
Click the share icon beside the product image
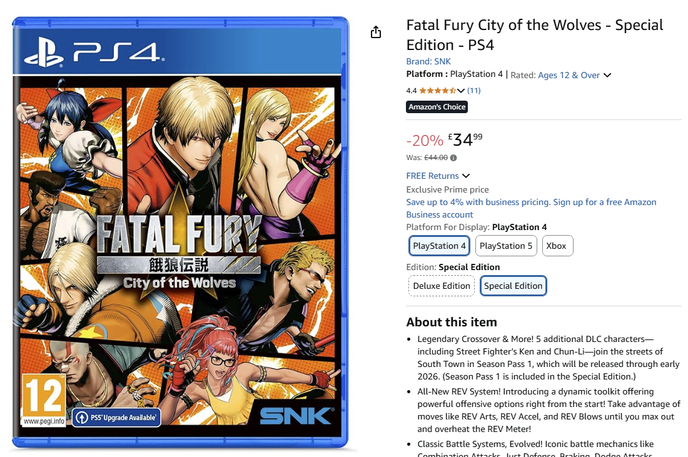pos(376,33)
